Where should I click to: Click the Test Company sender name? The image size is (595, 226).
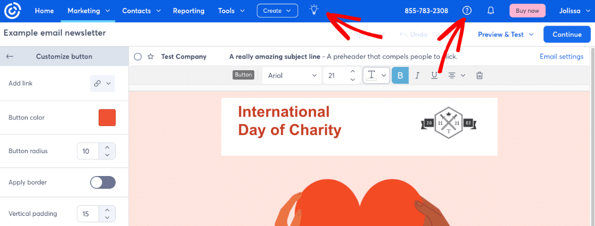tap(183, 57)
